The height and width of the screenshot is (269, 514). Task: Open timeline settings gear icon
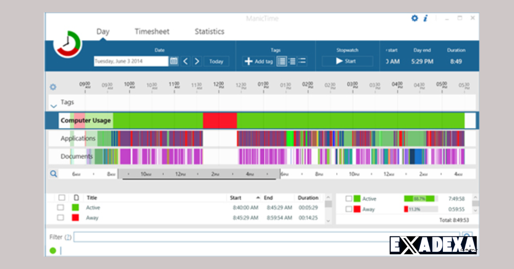click(x=53, y=87)
